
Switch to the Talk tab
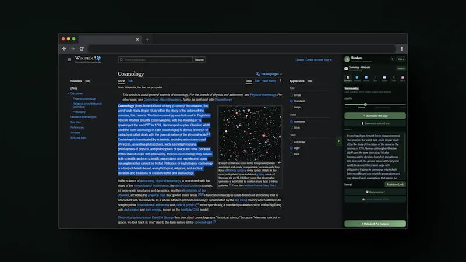point(130,81)
